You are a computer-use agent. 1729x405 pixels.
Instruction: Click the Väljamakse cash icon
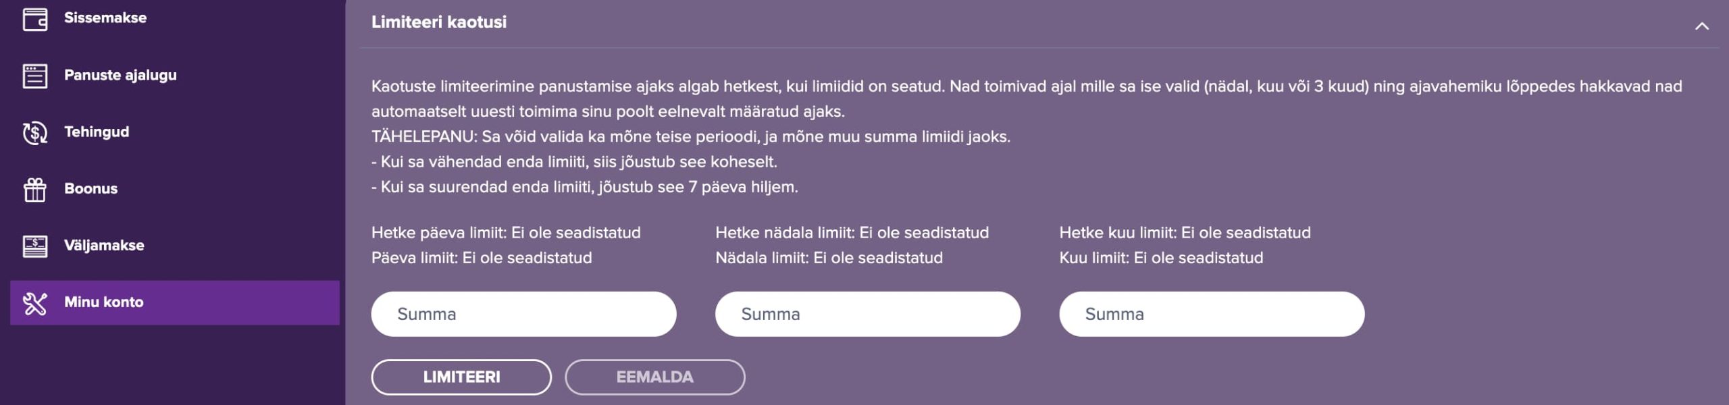tap(35, 246)
